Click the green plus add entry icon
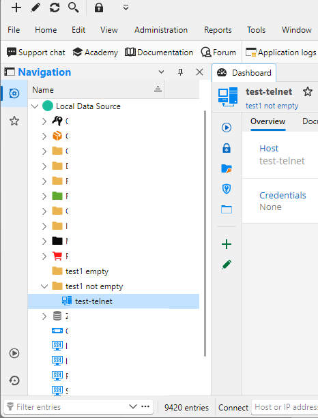 (227, 244)
